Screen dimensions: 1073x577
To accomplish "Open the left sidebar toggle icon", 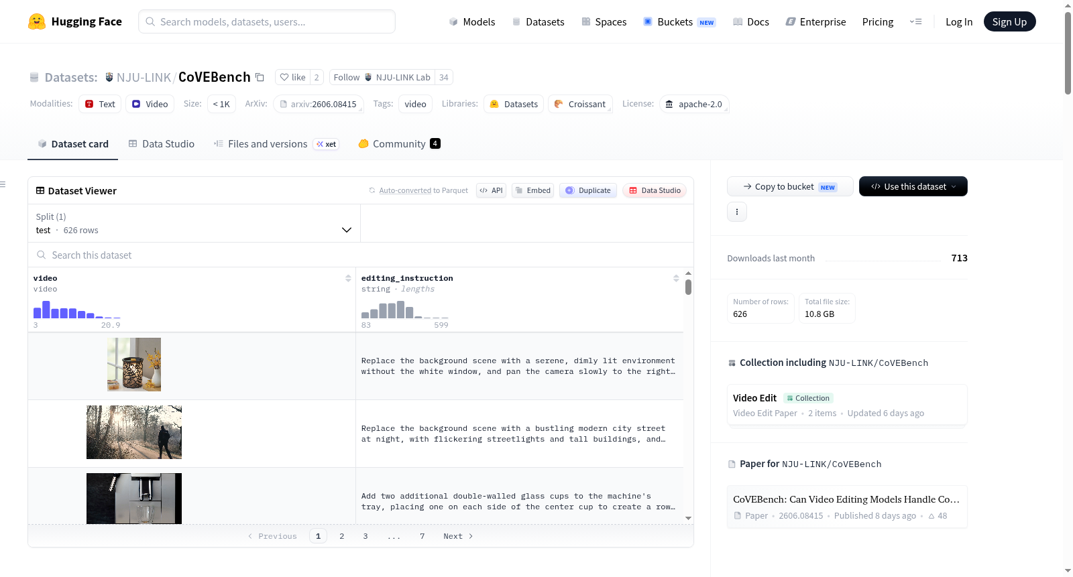I will [3, 184].
